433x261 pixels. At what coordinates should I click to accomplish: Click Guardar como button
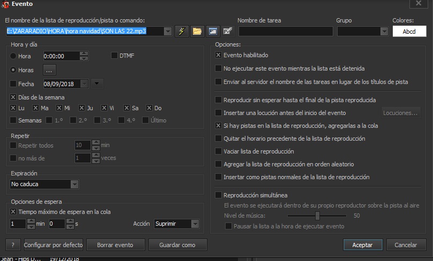tap(177, 245)
